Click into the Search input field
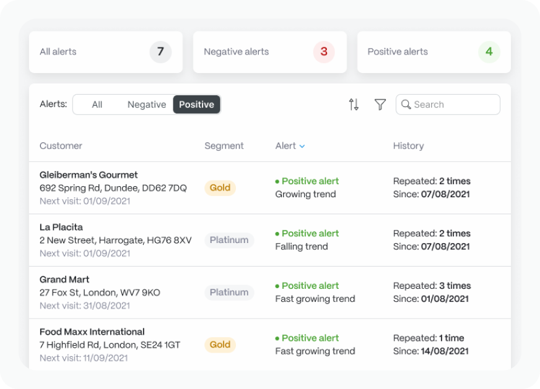 pyautogui.click(x=448, y=105)
